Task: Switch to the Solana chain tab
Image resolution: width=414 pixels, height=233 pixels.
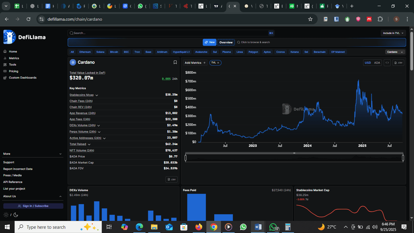Action: (100, 52)
